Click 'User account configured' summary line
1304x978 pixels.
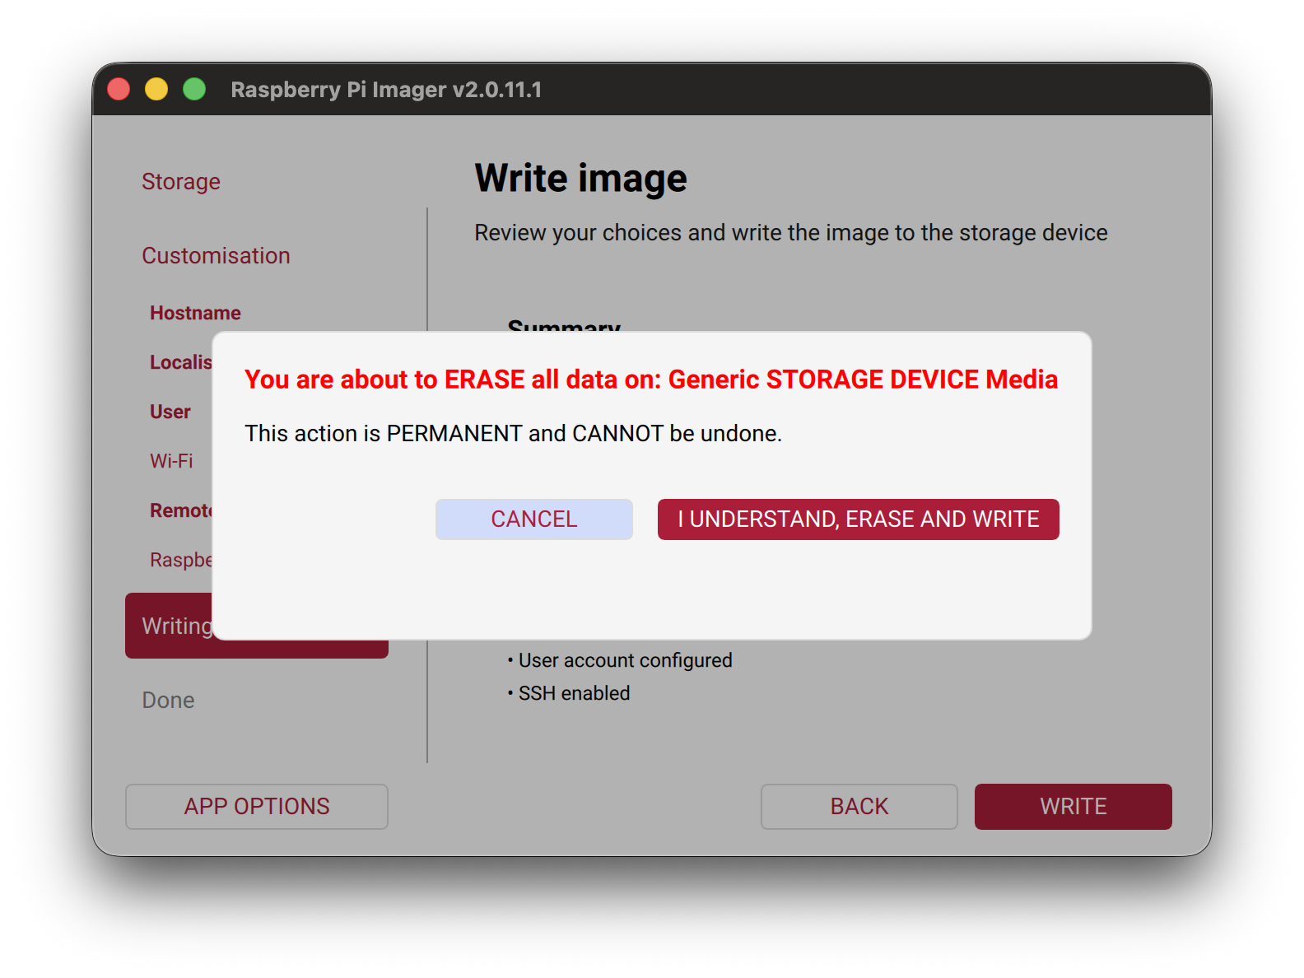point(620,660)
